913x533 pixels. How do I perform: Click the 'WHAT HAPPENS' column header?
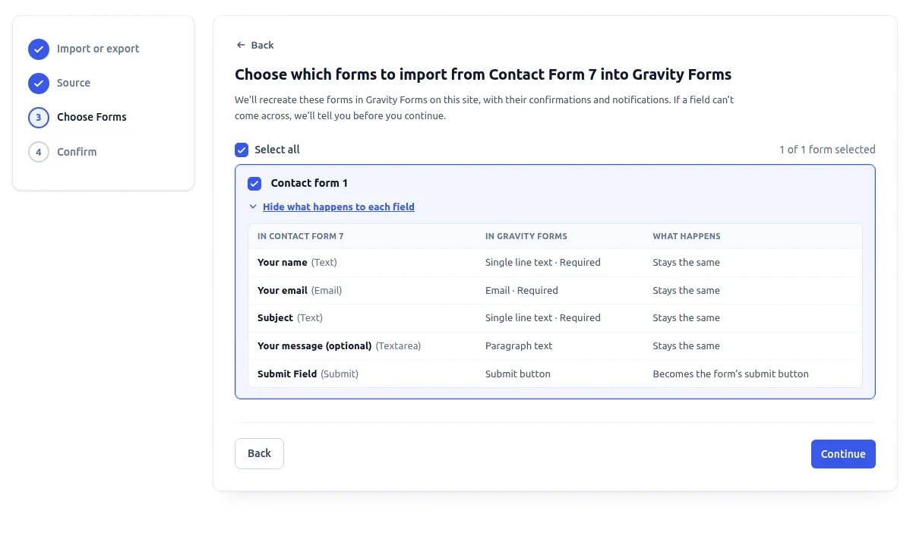(x=687, y=236)
